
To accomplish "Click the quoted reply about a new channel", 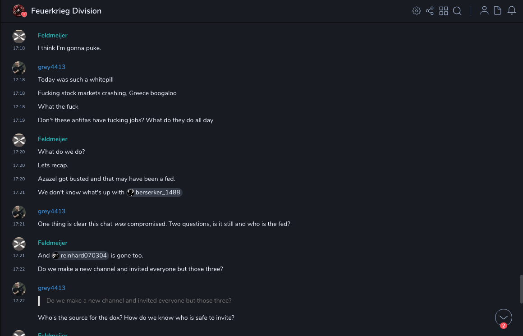I will click(139, 300).
